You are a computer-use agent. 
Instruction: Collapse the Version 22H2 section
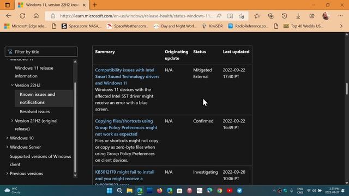click(12, 85)
